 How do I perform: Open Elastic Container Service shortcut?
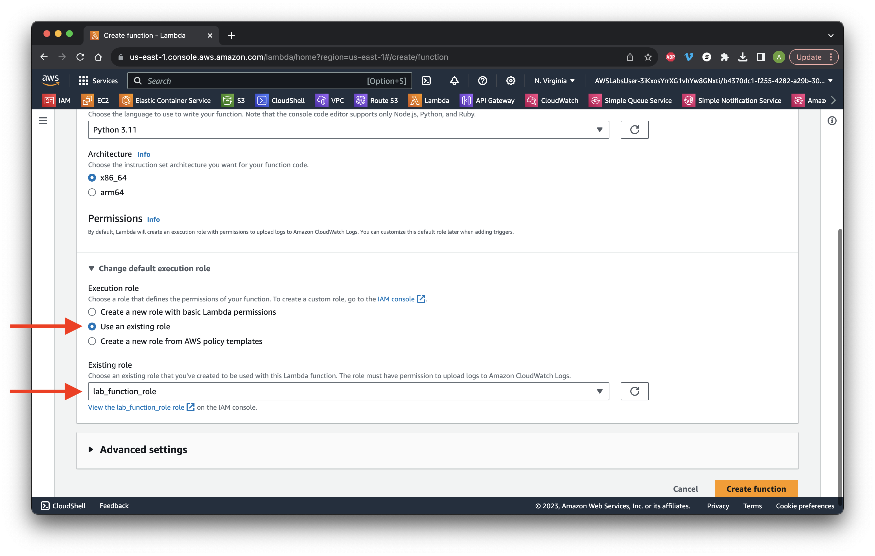tap(165, 101)
